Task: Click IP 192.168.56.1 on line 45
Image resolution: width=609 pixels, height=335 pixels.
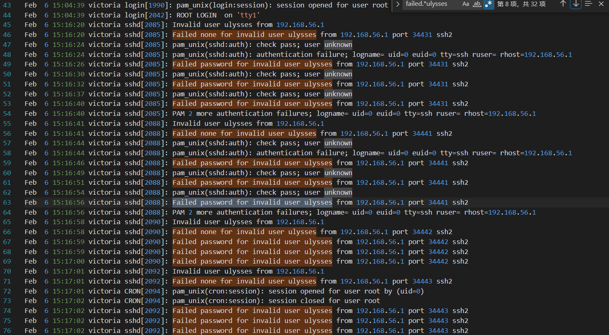Action: 300,25
